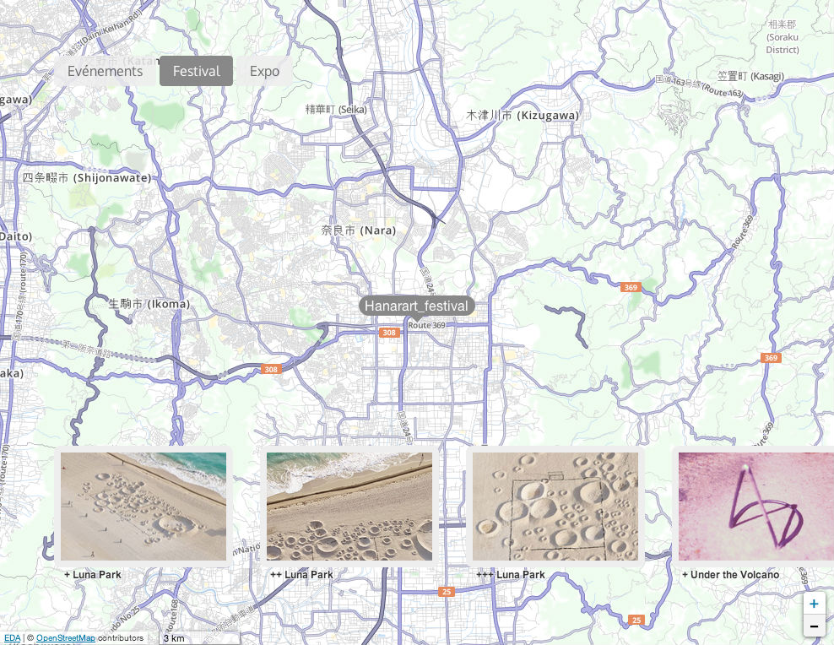Click the ++ Luna Park caption

pos(301,575)
